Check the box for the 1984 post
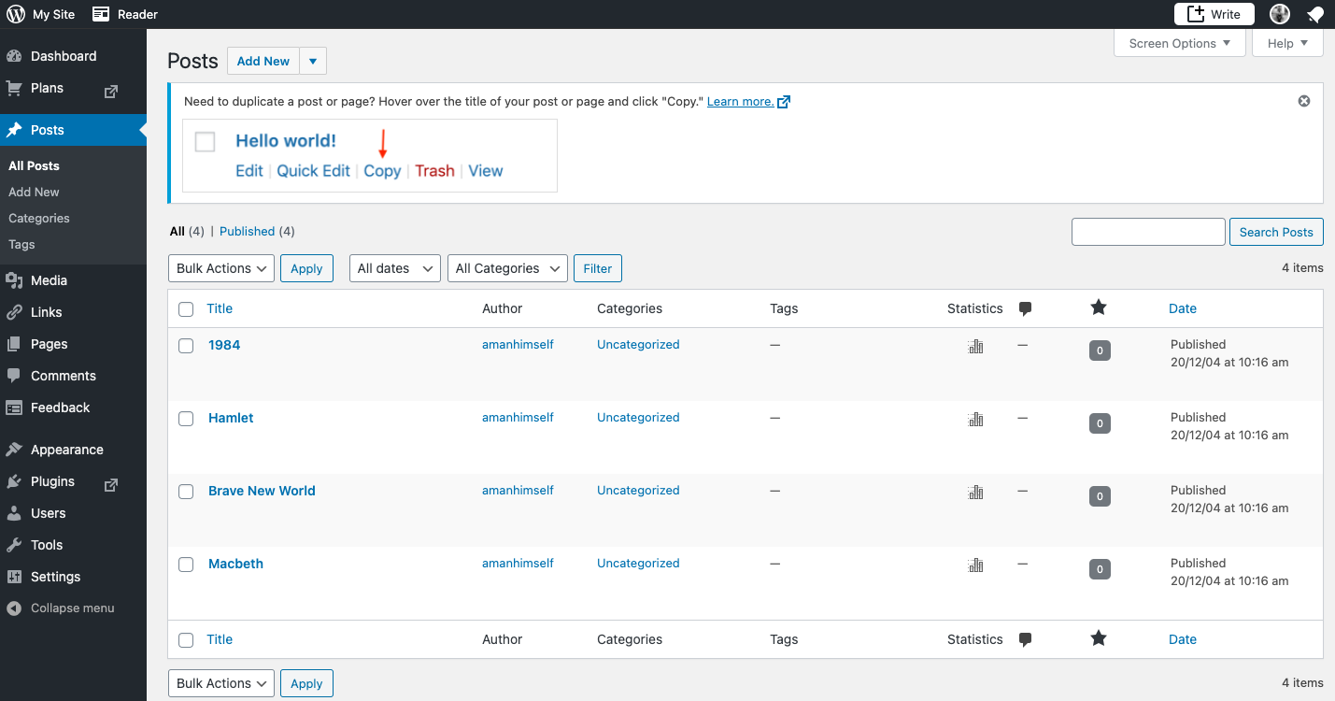This screenshot has height=701, width=1335. coord(186,346)
